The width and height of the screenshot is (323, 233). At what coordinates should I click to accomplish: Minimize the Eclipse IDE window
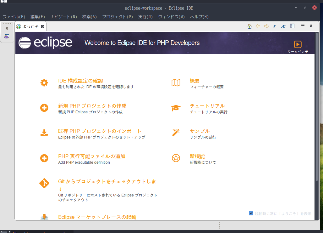tap(296, 8)
